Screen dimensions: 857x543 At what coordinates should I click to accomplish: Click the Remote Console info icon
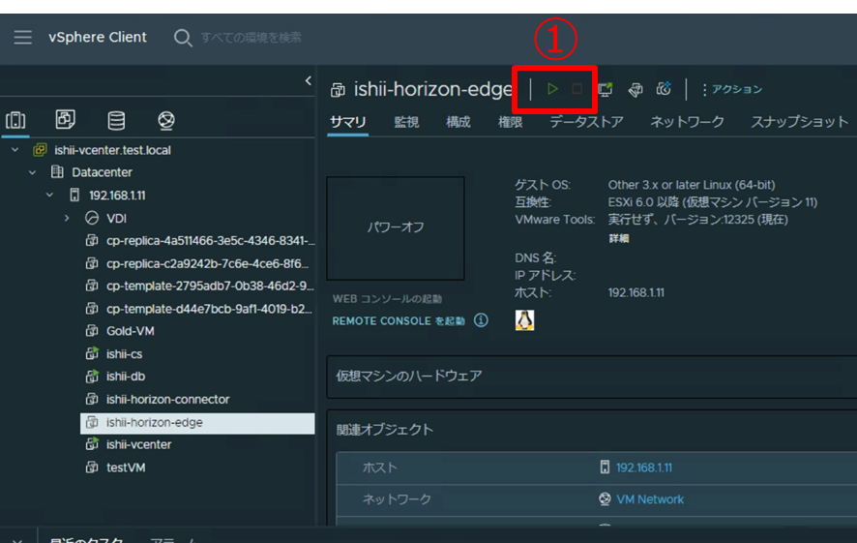coord(481,320)
